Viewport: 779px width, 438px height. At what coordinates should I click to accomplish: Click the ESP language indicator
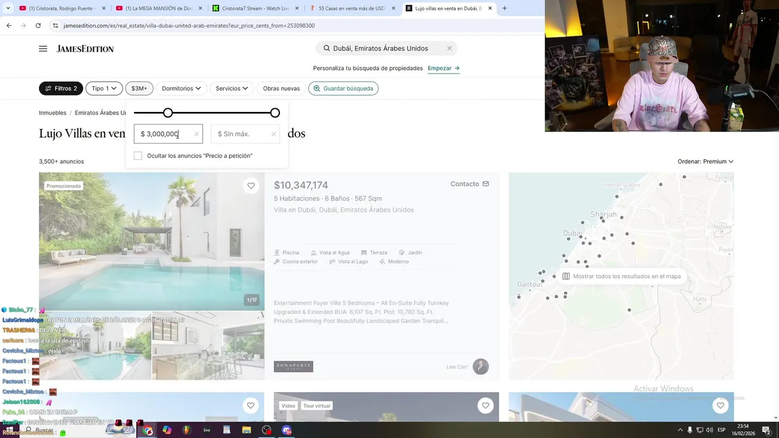pos(722,430)
